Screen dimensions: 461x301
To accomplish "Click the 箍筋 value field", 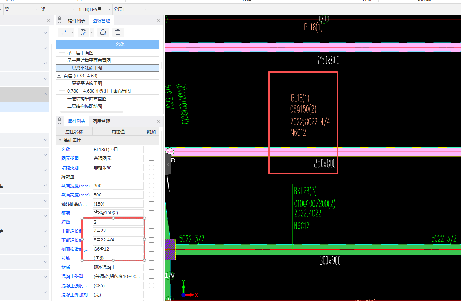I will pos(118,213).
